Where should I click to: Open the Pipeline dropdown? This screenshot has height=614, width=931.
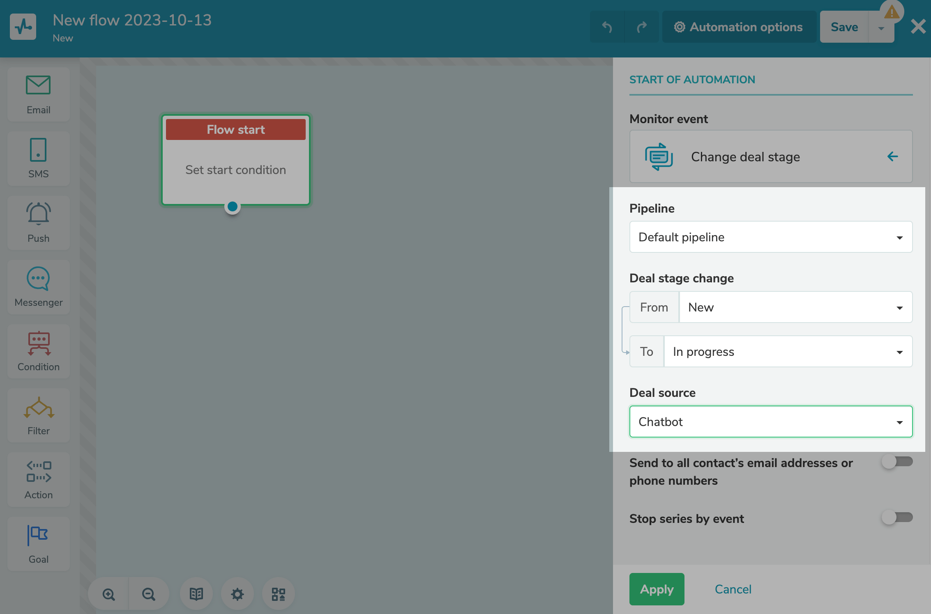[771, 237]
